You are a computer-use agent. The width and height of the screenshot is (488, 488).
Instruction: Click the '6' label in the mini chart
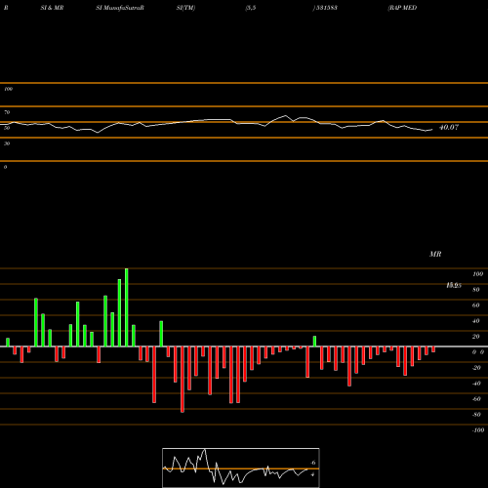(x=313, y=463)
